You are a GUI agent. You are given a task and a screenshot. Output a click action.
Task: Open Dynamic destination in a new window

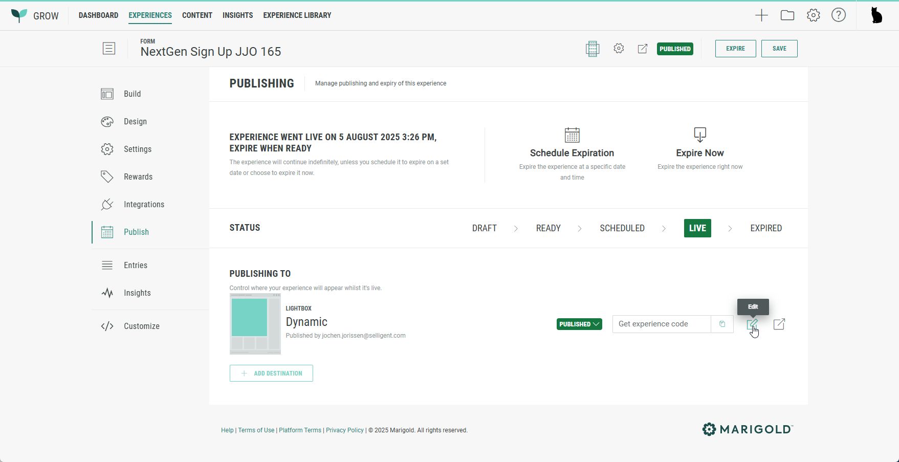779,324
